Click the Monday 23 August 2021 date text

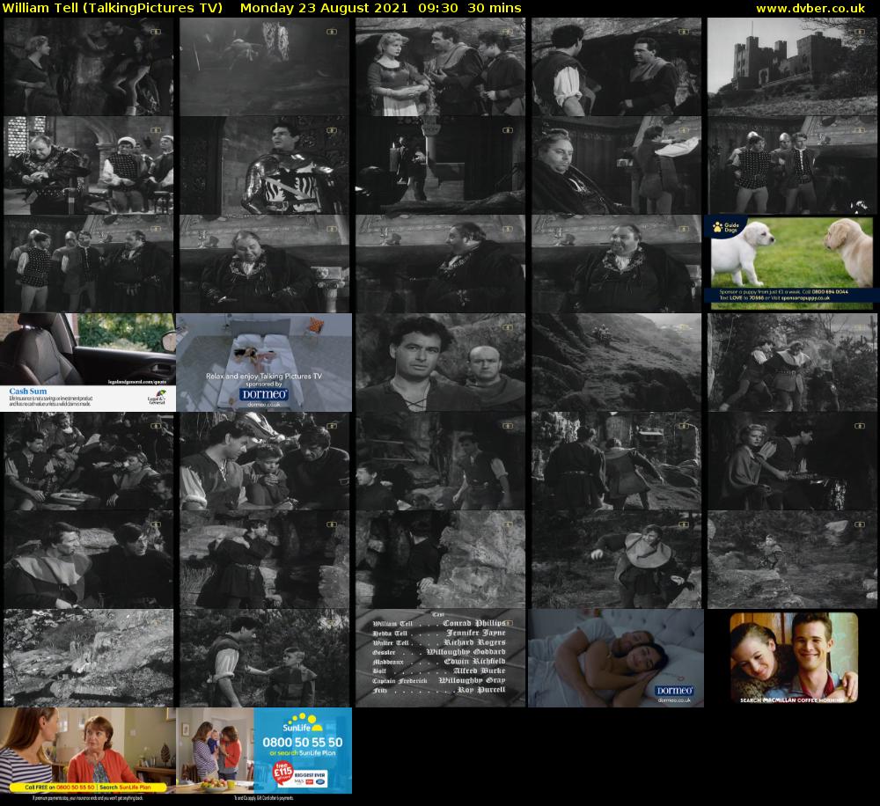click(324, 8)
